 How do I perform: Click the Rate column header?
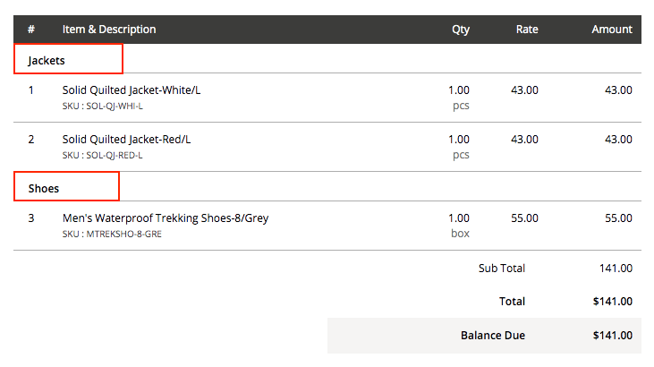[527, 30]
